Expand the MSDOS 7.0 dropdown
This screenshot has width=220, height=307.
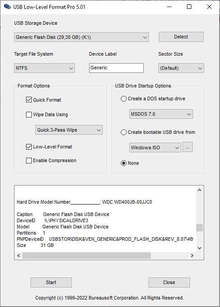(161, 114)
